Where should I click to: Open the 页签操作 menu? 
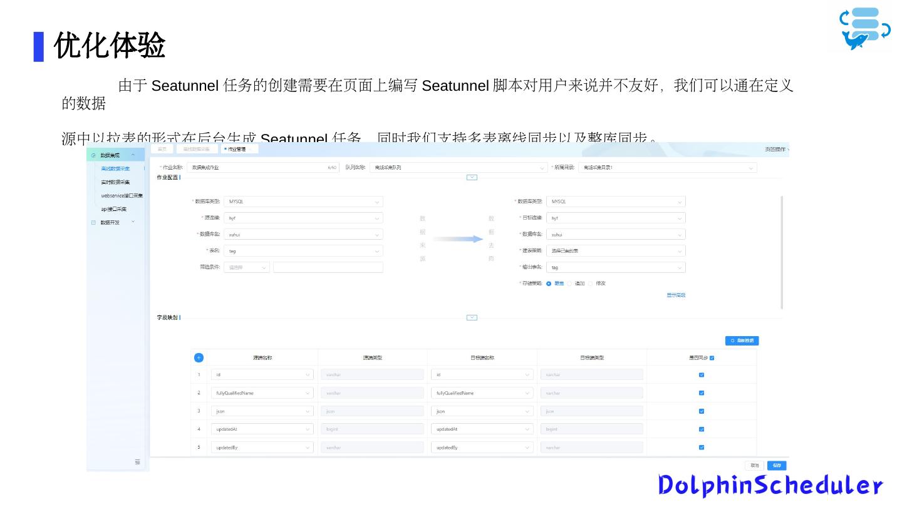(777, 150)
